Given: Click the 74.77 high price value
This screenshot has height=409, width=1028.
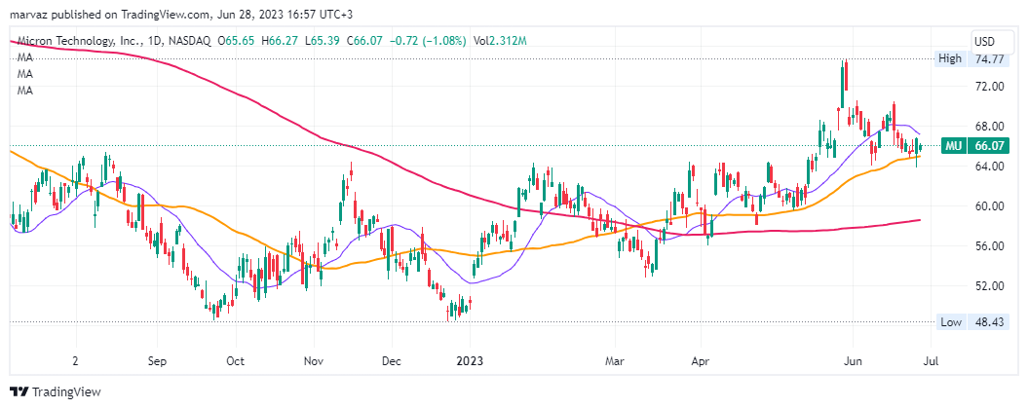Looking at the screenshot, I should point(989,59).
